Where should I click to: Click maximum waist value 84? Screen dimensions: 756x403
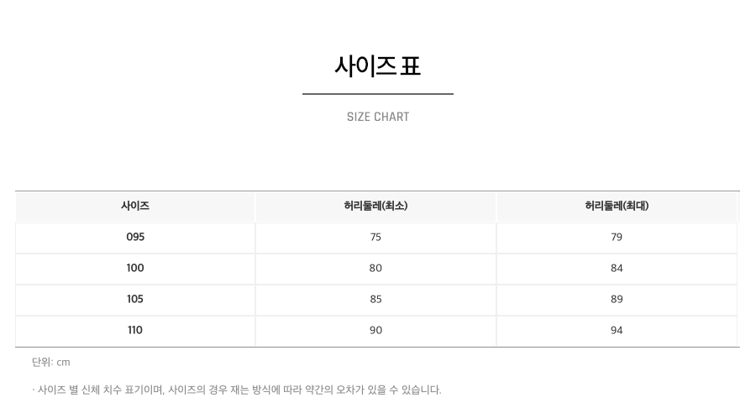pos(617,268)
